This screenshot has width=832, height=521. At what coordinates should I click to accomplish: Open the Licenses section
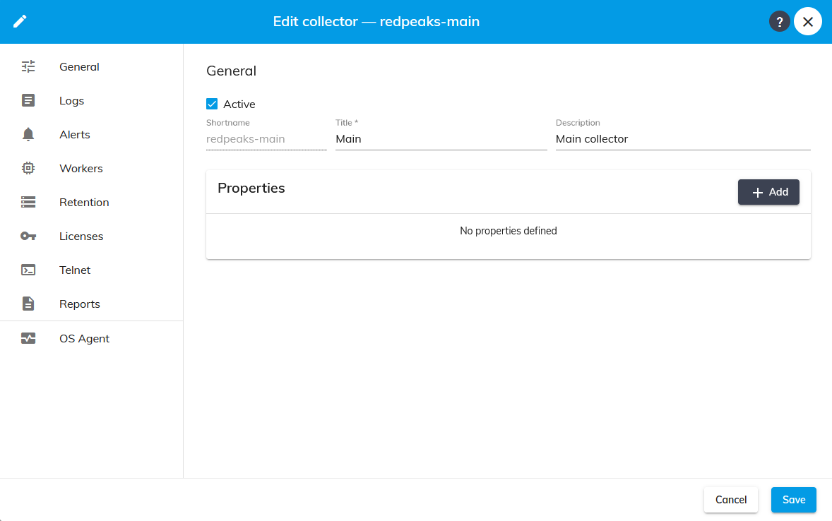pyautogui.click(x=91, y=236)
